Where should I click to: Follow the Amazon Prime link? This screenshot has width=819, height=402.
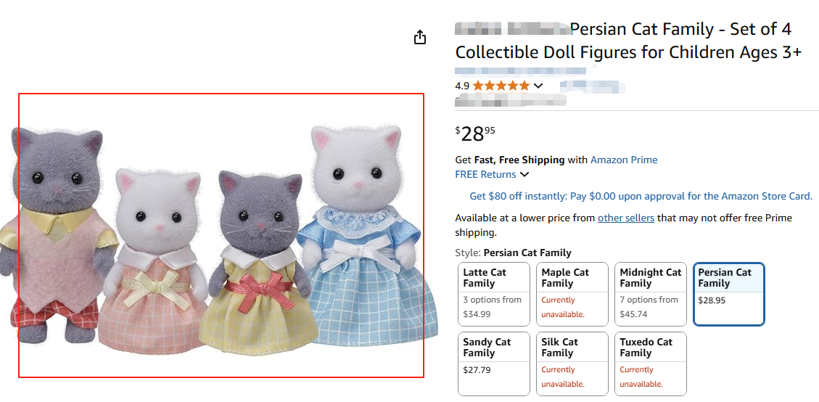pyautogui.click(x=624, y=160)
